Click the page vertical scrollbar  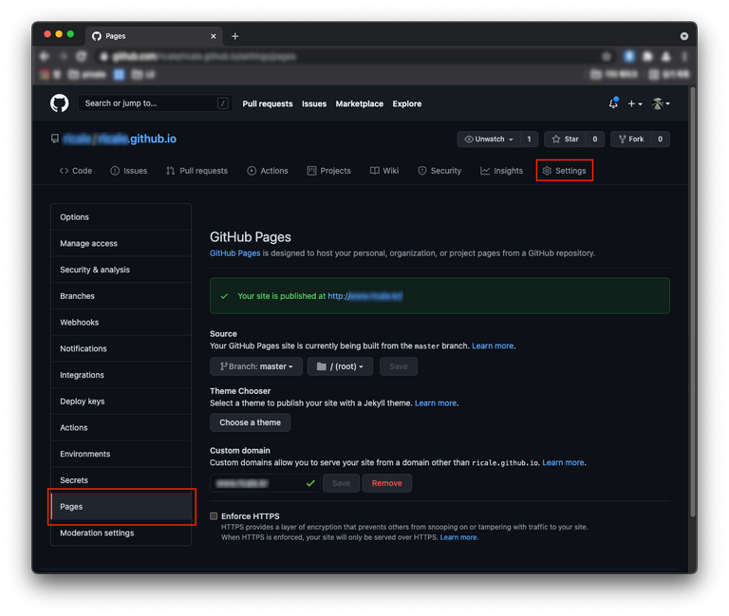(x=692, y=302)
